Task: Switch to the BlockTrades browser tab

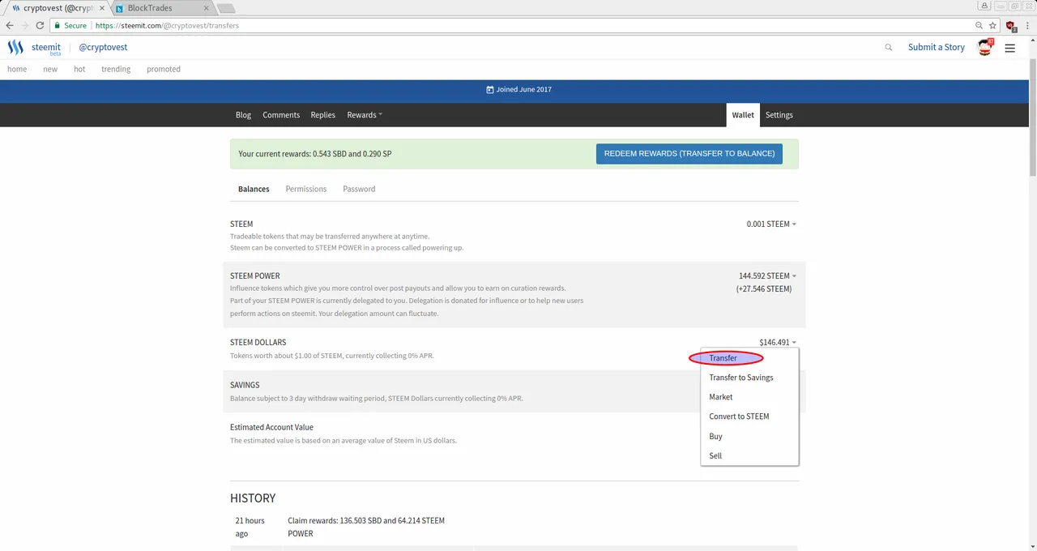Action: click(x=162, y=8)
